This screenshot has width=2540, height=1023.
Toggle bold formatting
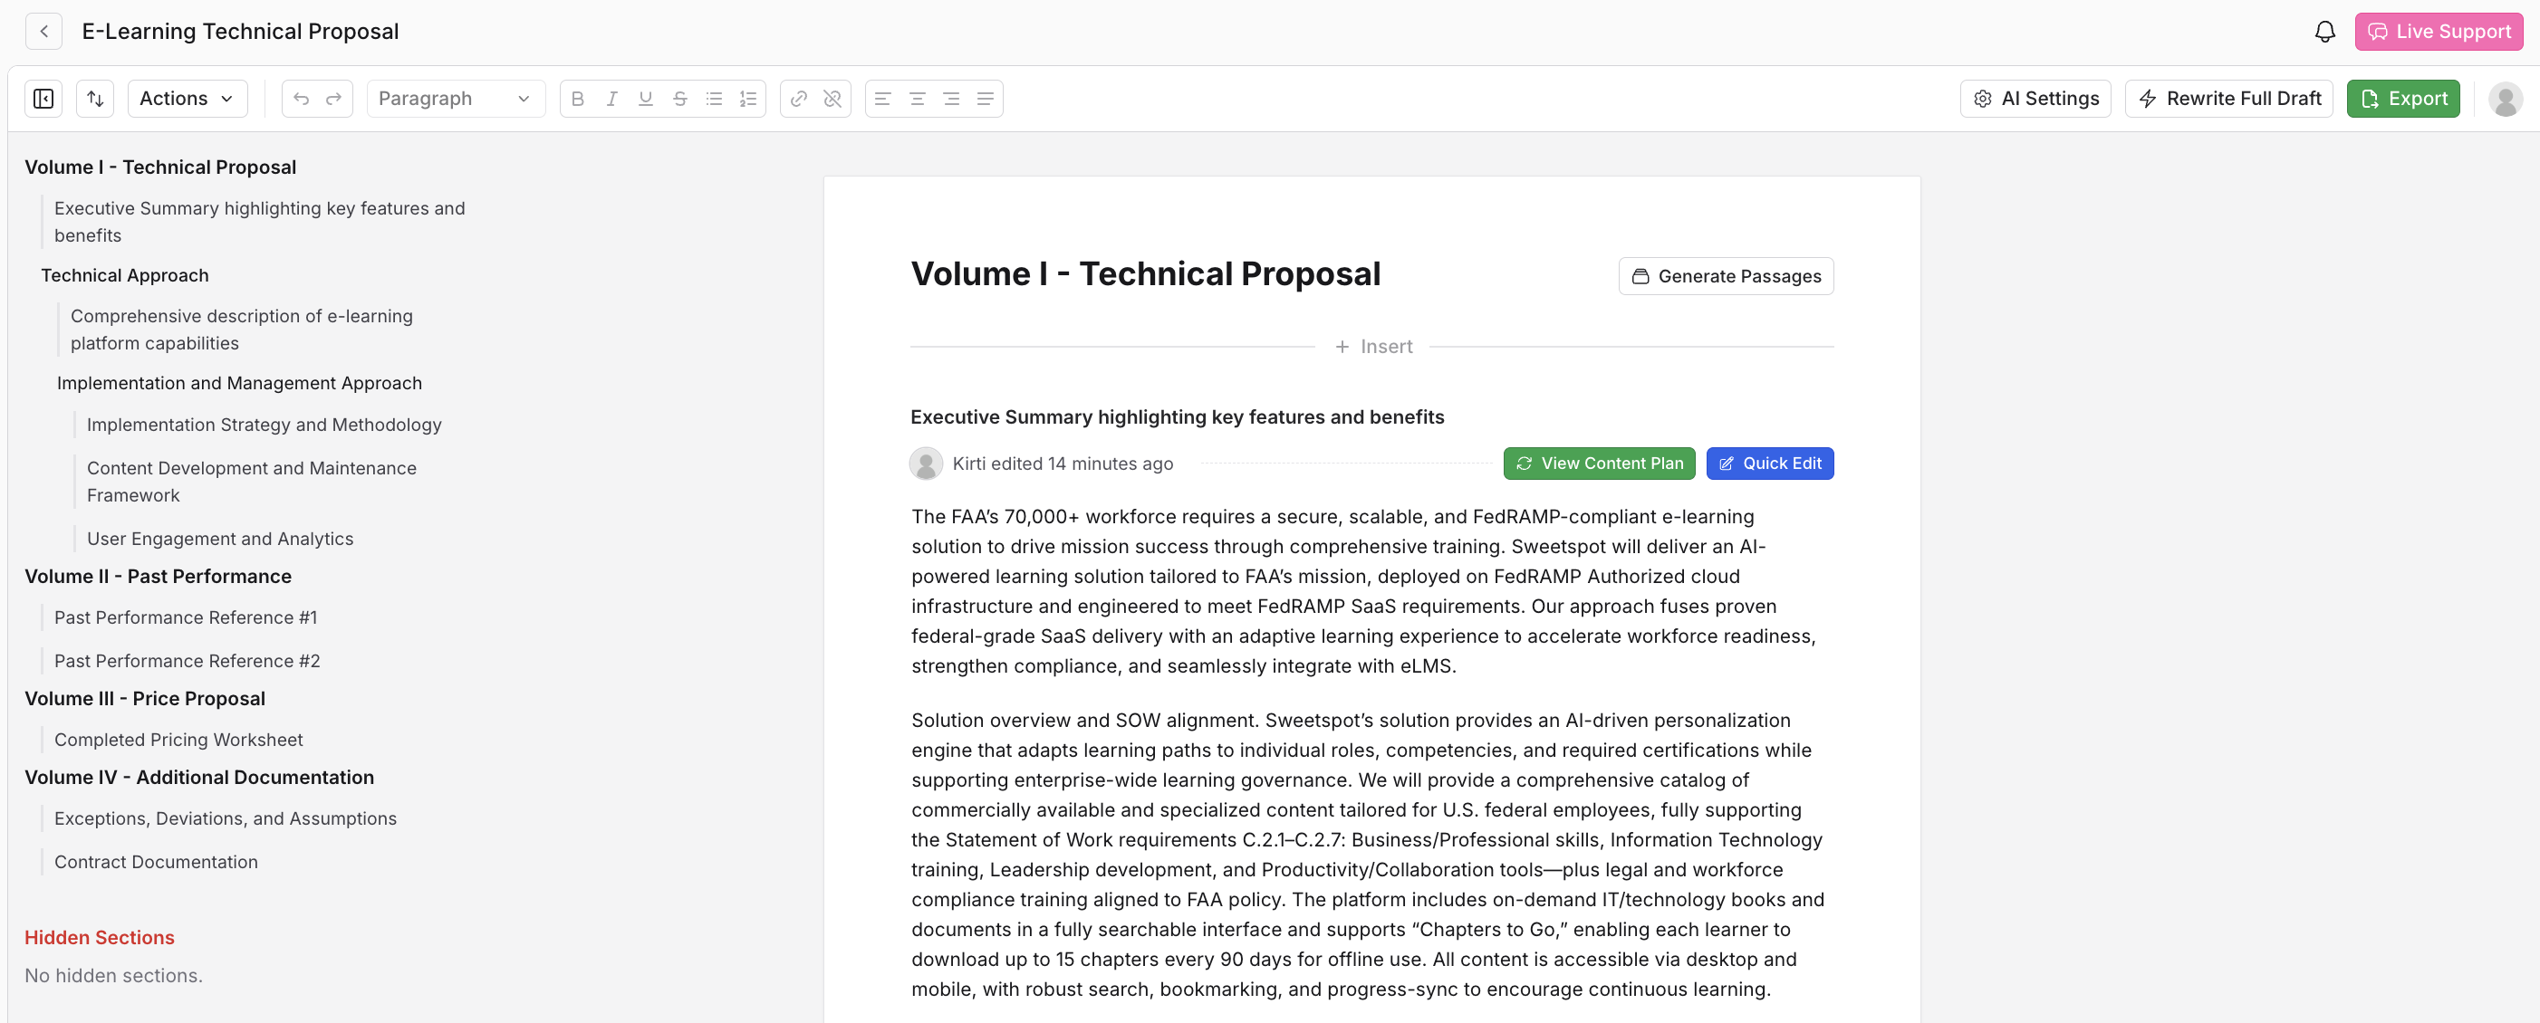point(578,99)
